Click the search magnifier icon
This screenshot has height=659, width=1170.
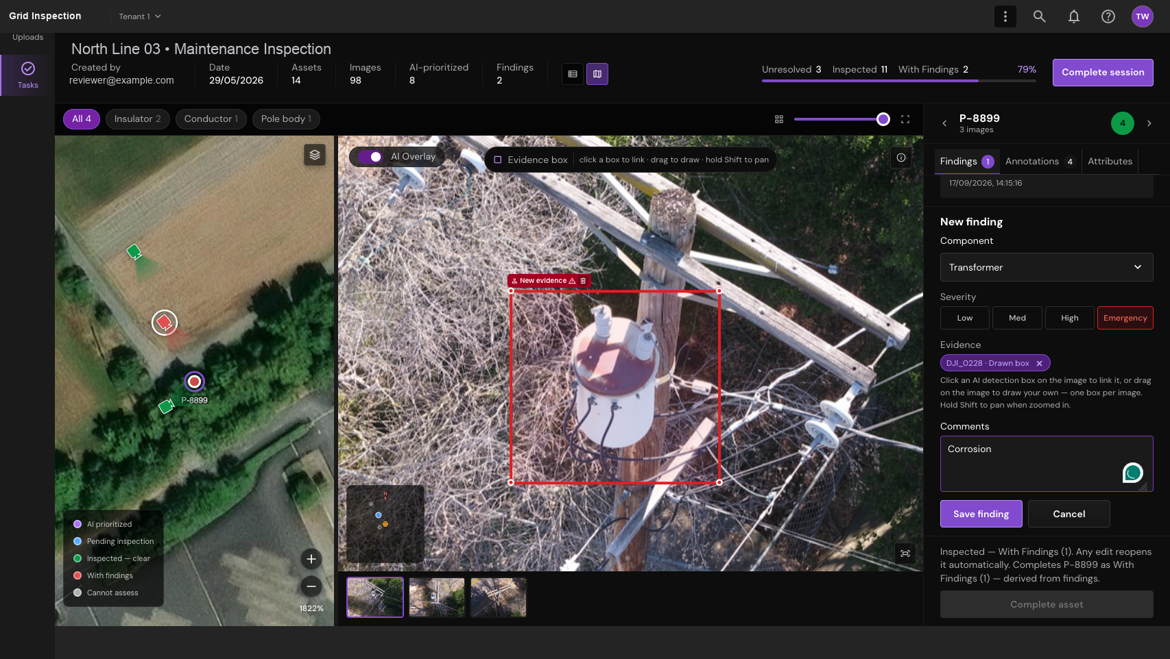pos(1039,16)
